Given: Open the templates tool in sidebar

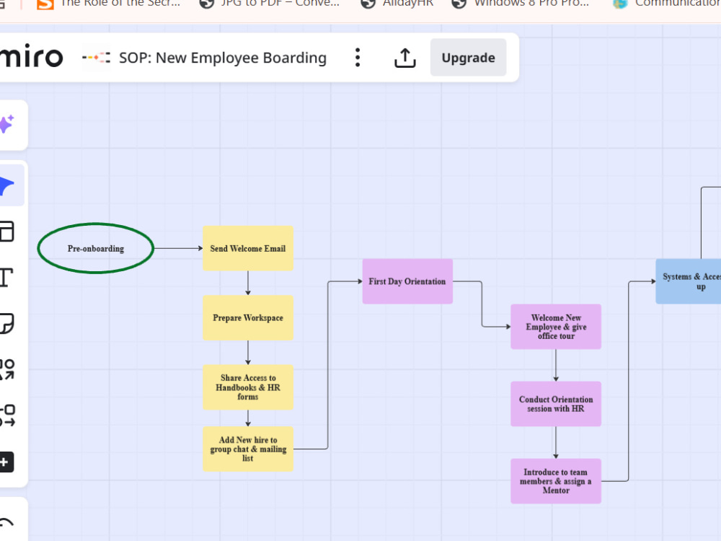Looking at the screenshot, I should point(7,232).
